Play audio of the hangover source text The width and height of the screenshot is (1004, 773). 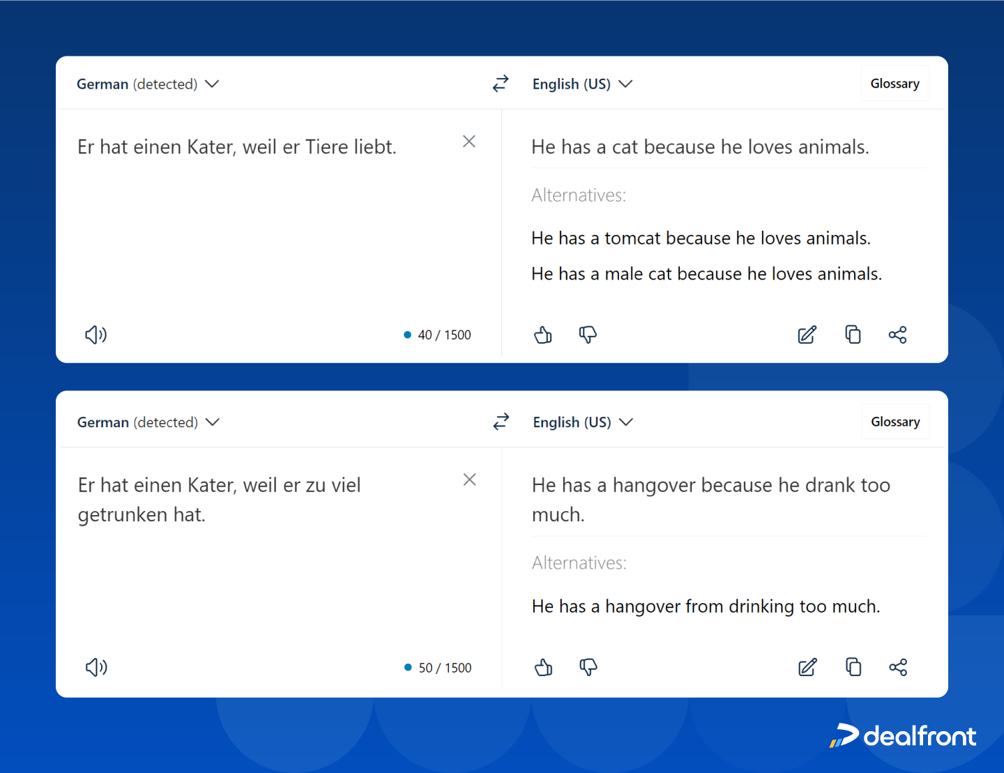[96, 667]
